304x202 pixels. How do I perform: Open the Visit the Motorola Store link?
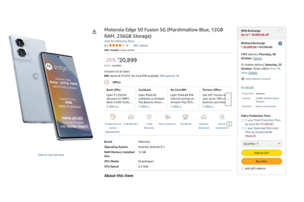coord(119,41)
